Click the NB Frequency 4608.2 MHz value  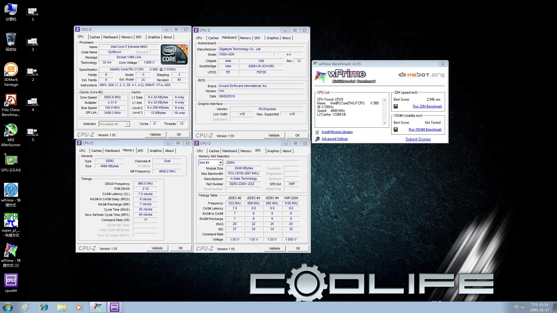(x=167, y=171)
